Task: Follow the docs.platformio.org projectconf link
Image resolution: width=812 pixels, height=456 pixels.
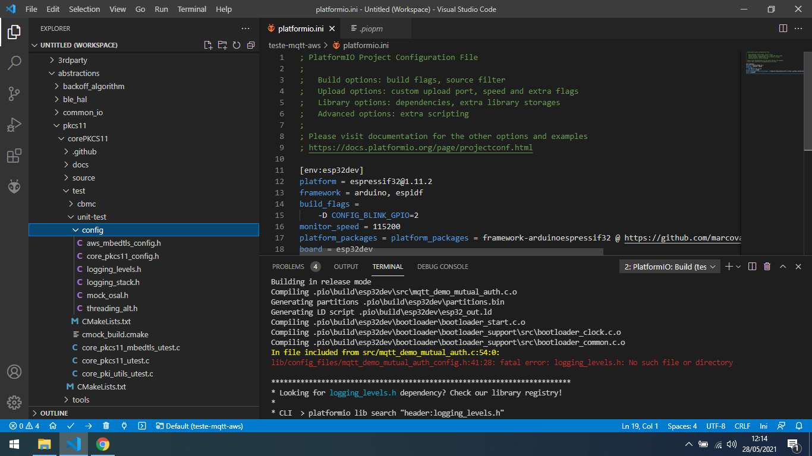Action: pos(421,147)
